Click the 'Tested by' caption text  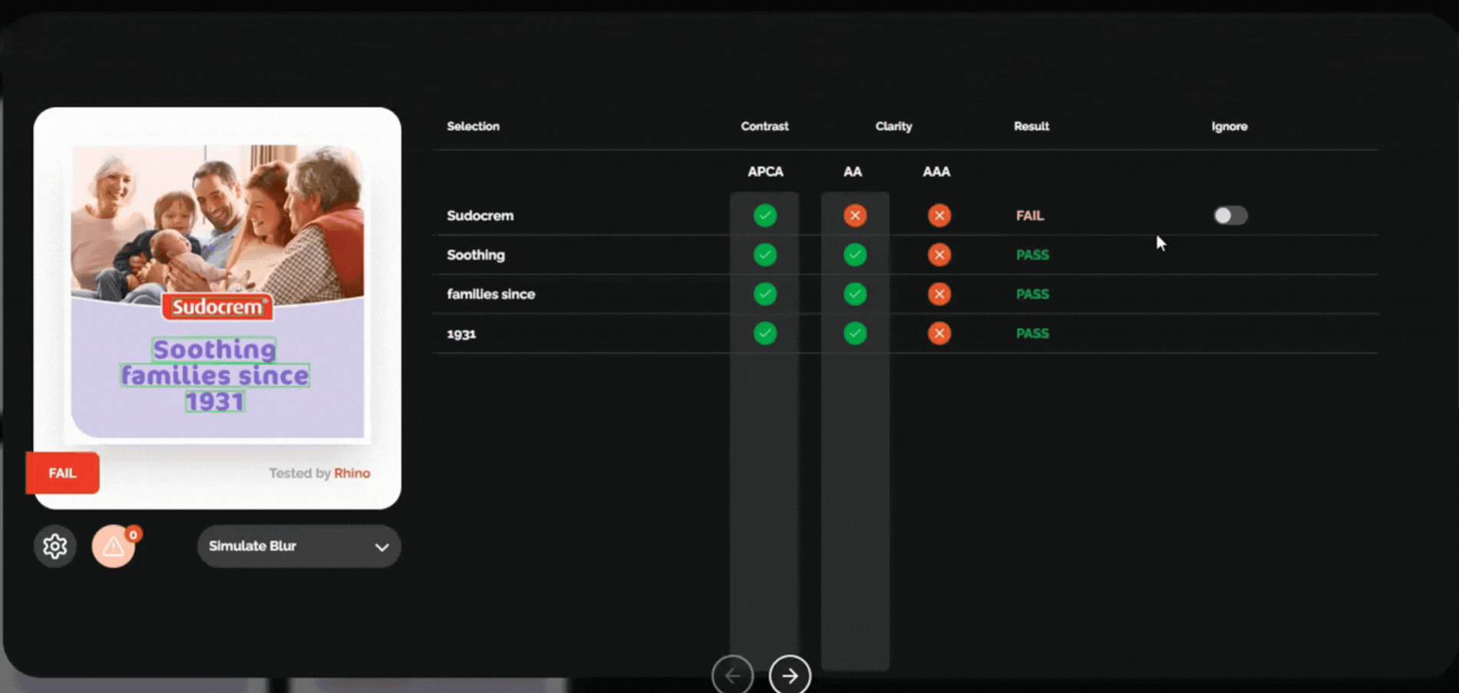(299, 473)
